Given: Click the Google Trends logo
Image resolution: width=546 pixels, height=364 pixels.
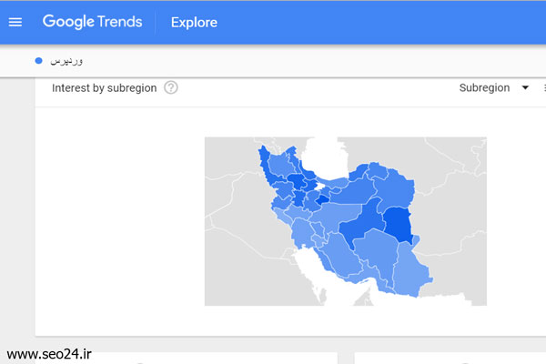Looking at the screenshot, I should (92, 22).
